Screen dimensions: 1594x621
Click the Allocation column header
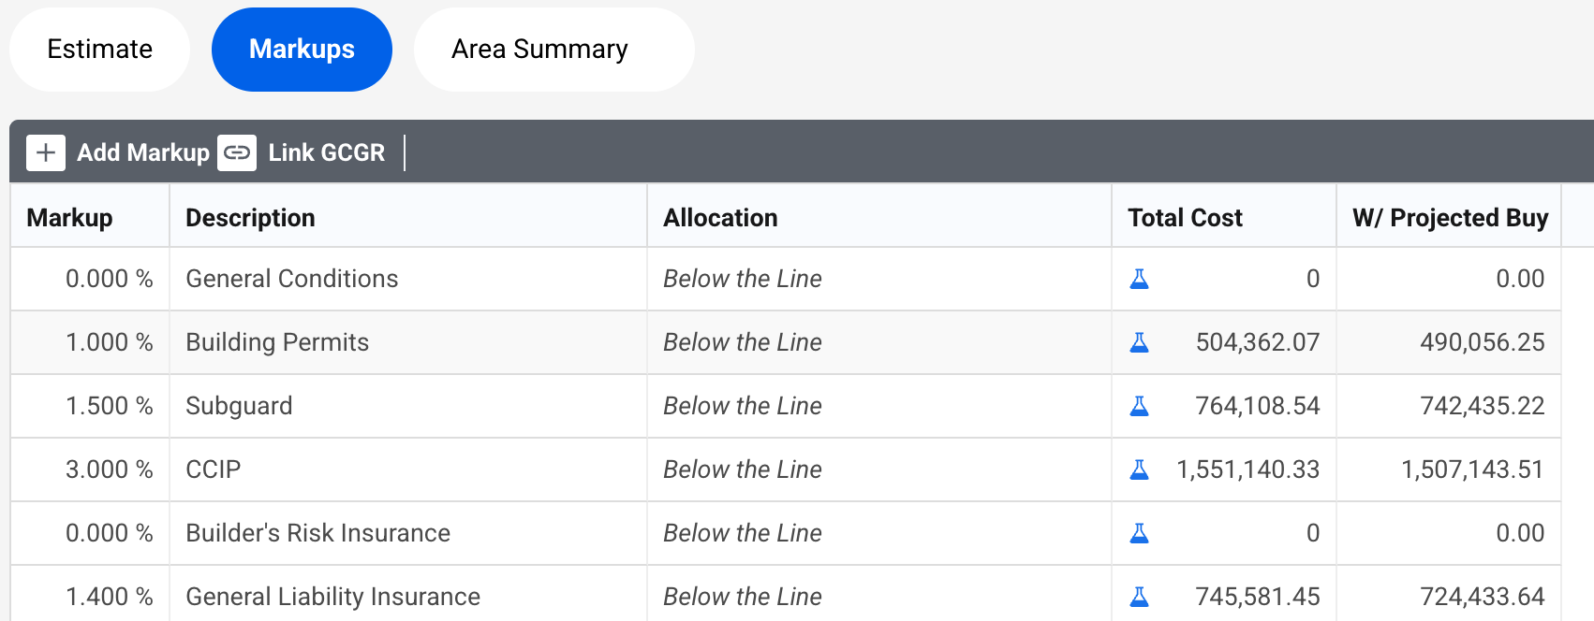[x=720, y=218]
